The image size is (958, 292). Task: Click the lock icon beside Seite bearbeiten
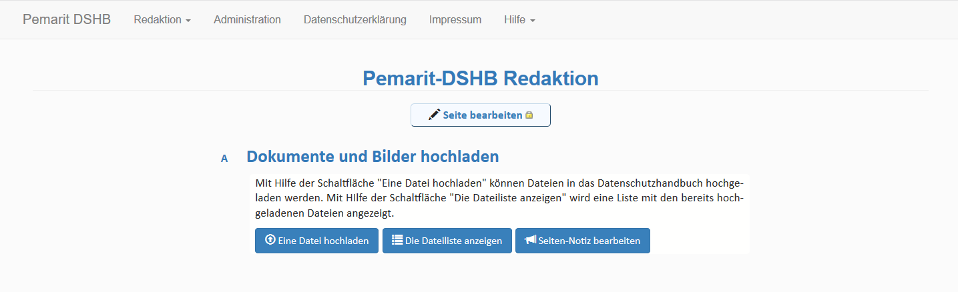(529, 115)
